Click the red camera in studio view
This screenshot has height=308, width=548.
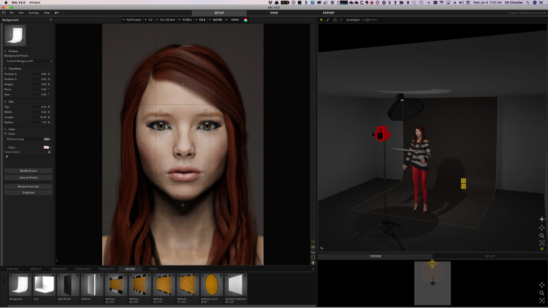click(x=382, y=134)
